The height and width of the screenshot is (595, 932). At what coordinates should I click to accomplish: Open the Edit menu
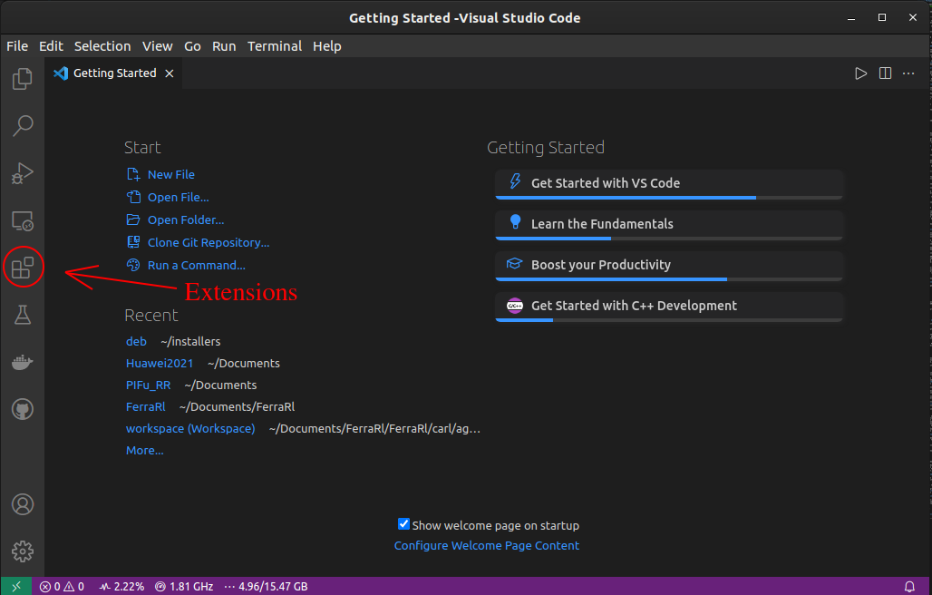(51, 46)
